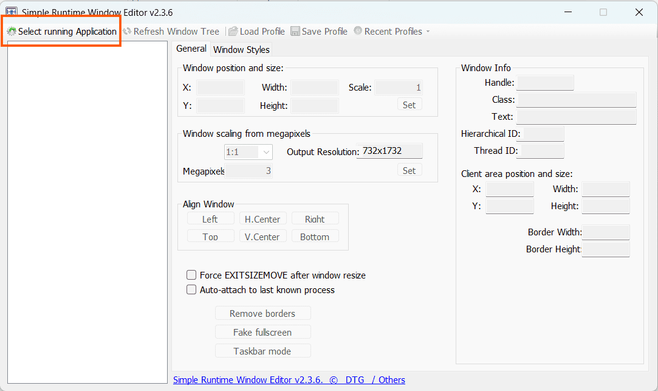The image size is (658, 391).
Task: Click the Select running Application label
Action: pyautogui.click(x=67, y=32)
